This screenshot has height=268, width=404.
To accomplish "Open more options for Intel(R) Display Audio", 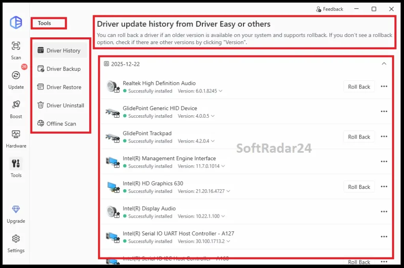I will (384, 211).
